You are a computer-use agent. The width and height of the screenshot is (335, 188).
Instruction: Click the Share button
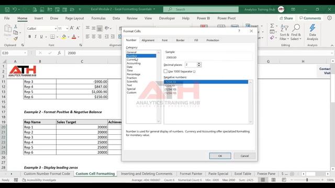pos(286,18)
